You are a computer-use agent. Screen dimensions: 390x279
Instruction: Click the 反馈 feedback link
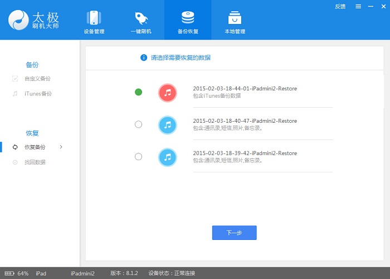[340, 7]
